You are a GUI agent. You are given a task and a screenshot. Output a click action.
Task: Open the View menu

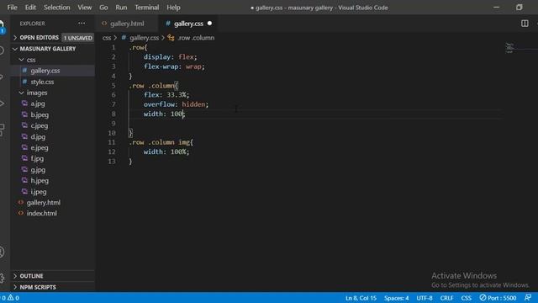click(84, 8)
